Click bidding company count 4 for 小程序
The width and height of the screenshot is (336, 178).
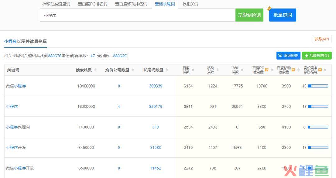point(119,107)
